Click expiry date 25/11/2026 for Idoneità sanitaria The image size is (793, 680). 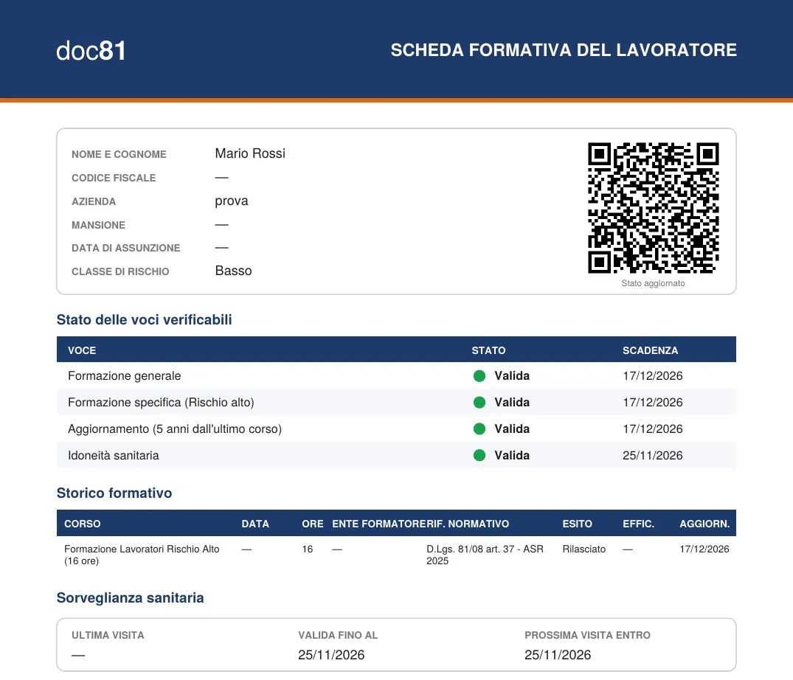652,456
